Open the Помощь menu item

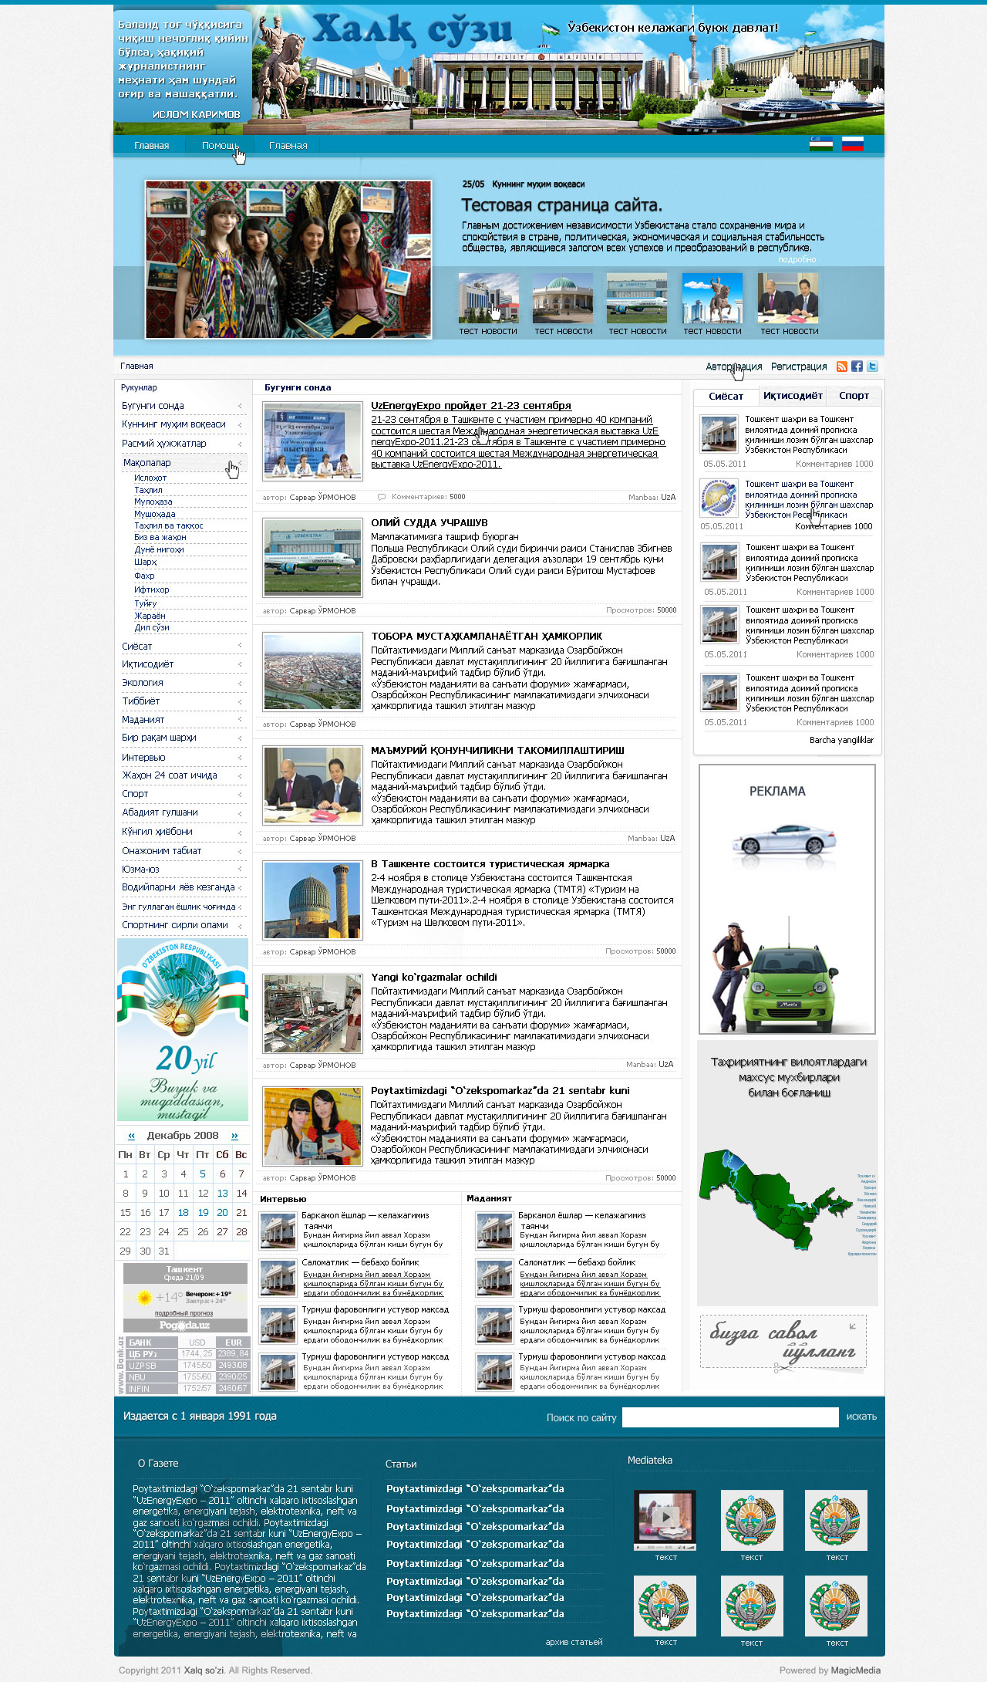point(221,145)
